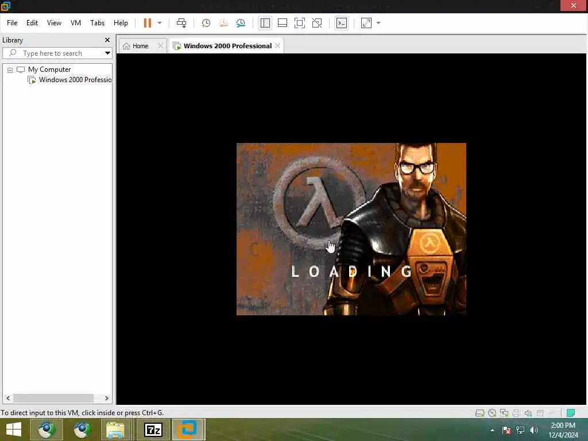Click the network adapter status icon
The width and height of the screenshot is (588, 441).
point(504,413)
